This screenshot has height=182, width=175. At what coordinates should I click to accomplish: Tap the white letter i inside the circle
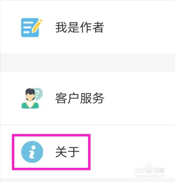(32, 152)
